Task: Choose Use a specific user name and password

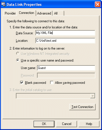Action: pos(18,60)
